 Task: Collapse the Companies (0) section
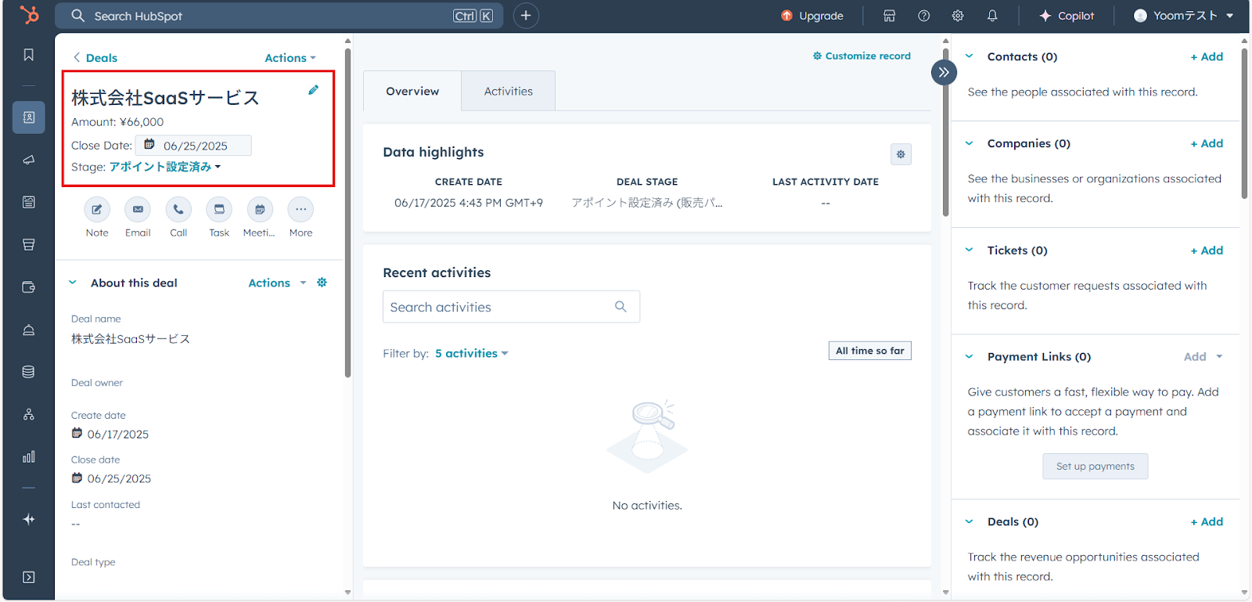click(970, 143)
